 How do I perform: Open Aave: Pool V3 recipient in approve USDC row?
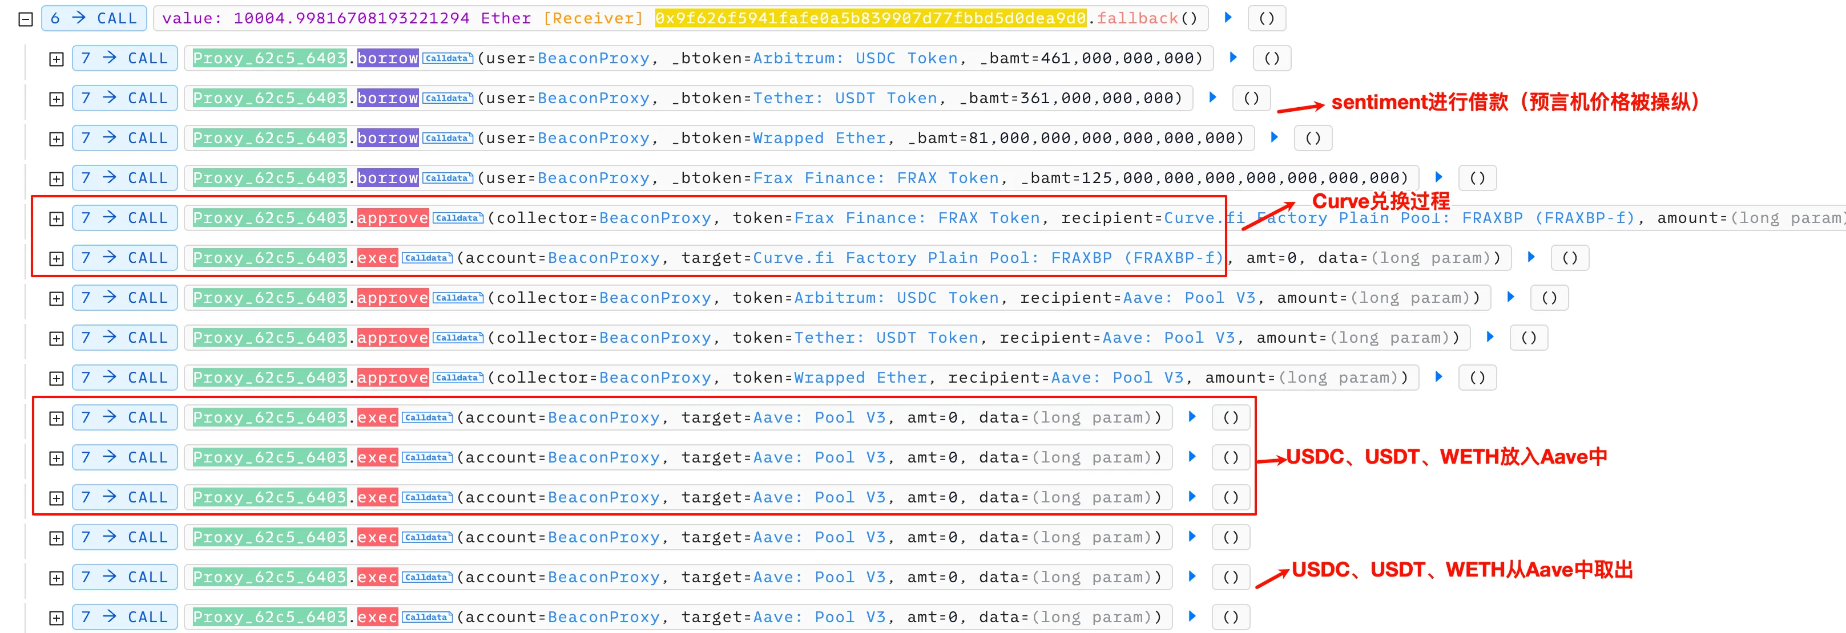point(1190,297)
